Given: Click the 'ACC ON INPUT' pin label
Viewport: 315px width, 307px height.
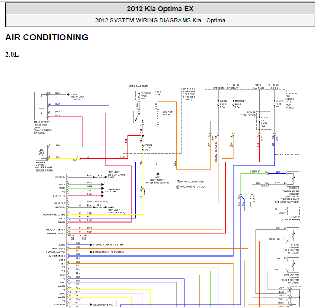Looking at the screenshot, I should pos(57,256).
